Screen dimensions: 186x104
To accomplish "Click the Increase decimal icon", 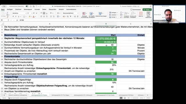I will tap(75, 16).
